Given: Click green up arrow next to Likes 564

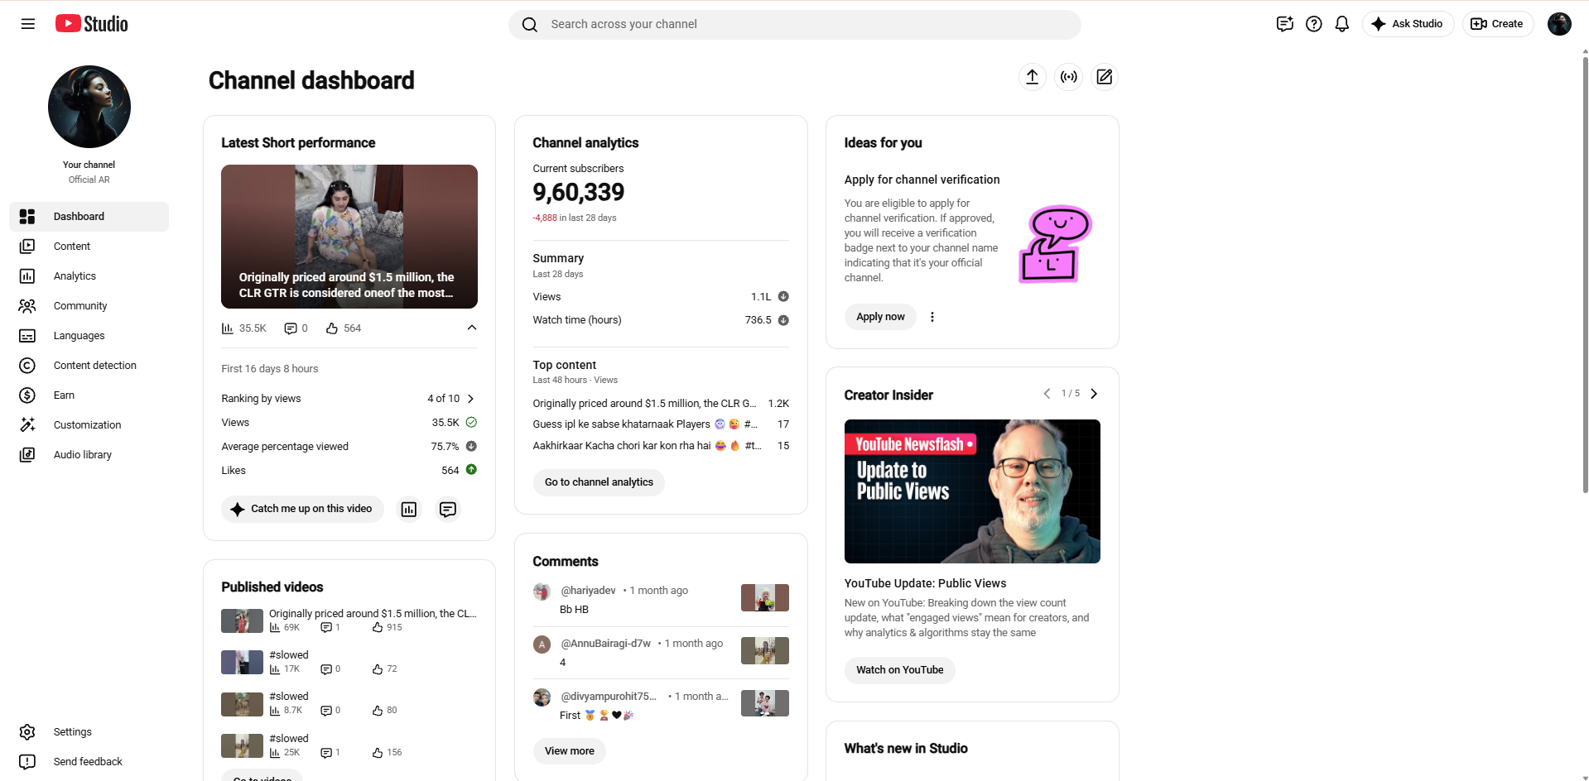Looking at the screenshot, I should coord(471,469).
